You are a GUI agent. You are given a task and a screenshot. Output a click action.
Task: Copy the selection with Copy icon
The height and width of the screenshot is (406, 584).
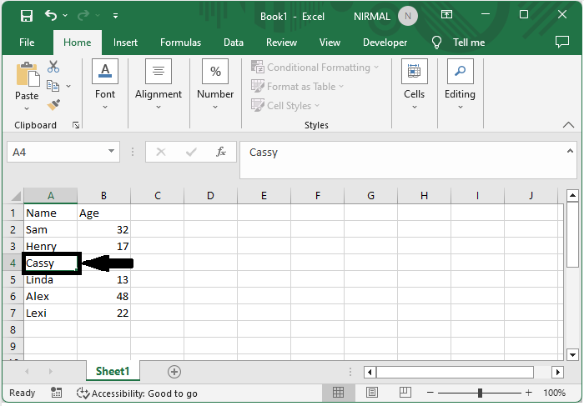coord(53,86)
